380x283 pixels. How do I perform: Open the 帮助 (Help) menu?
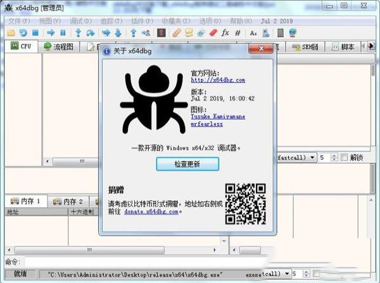(x=241, y=21)
